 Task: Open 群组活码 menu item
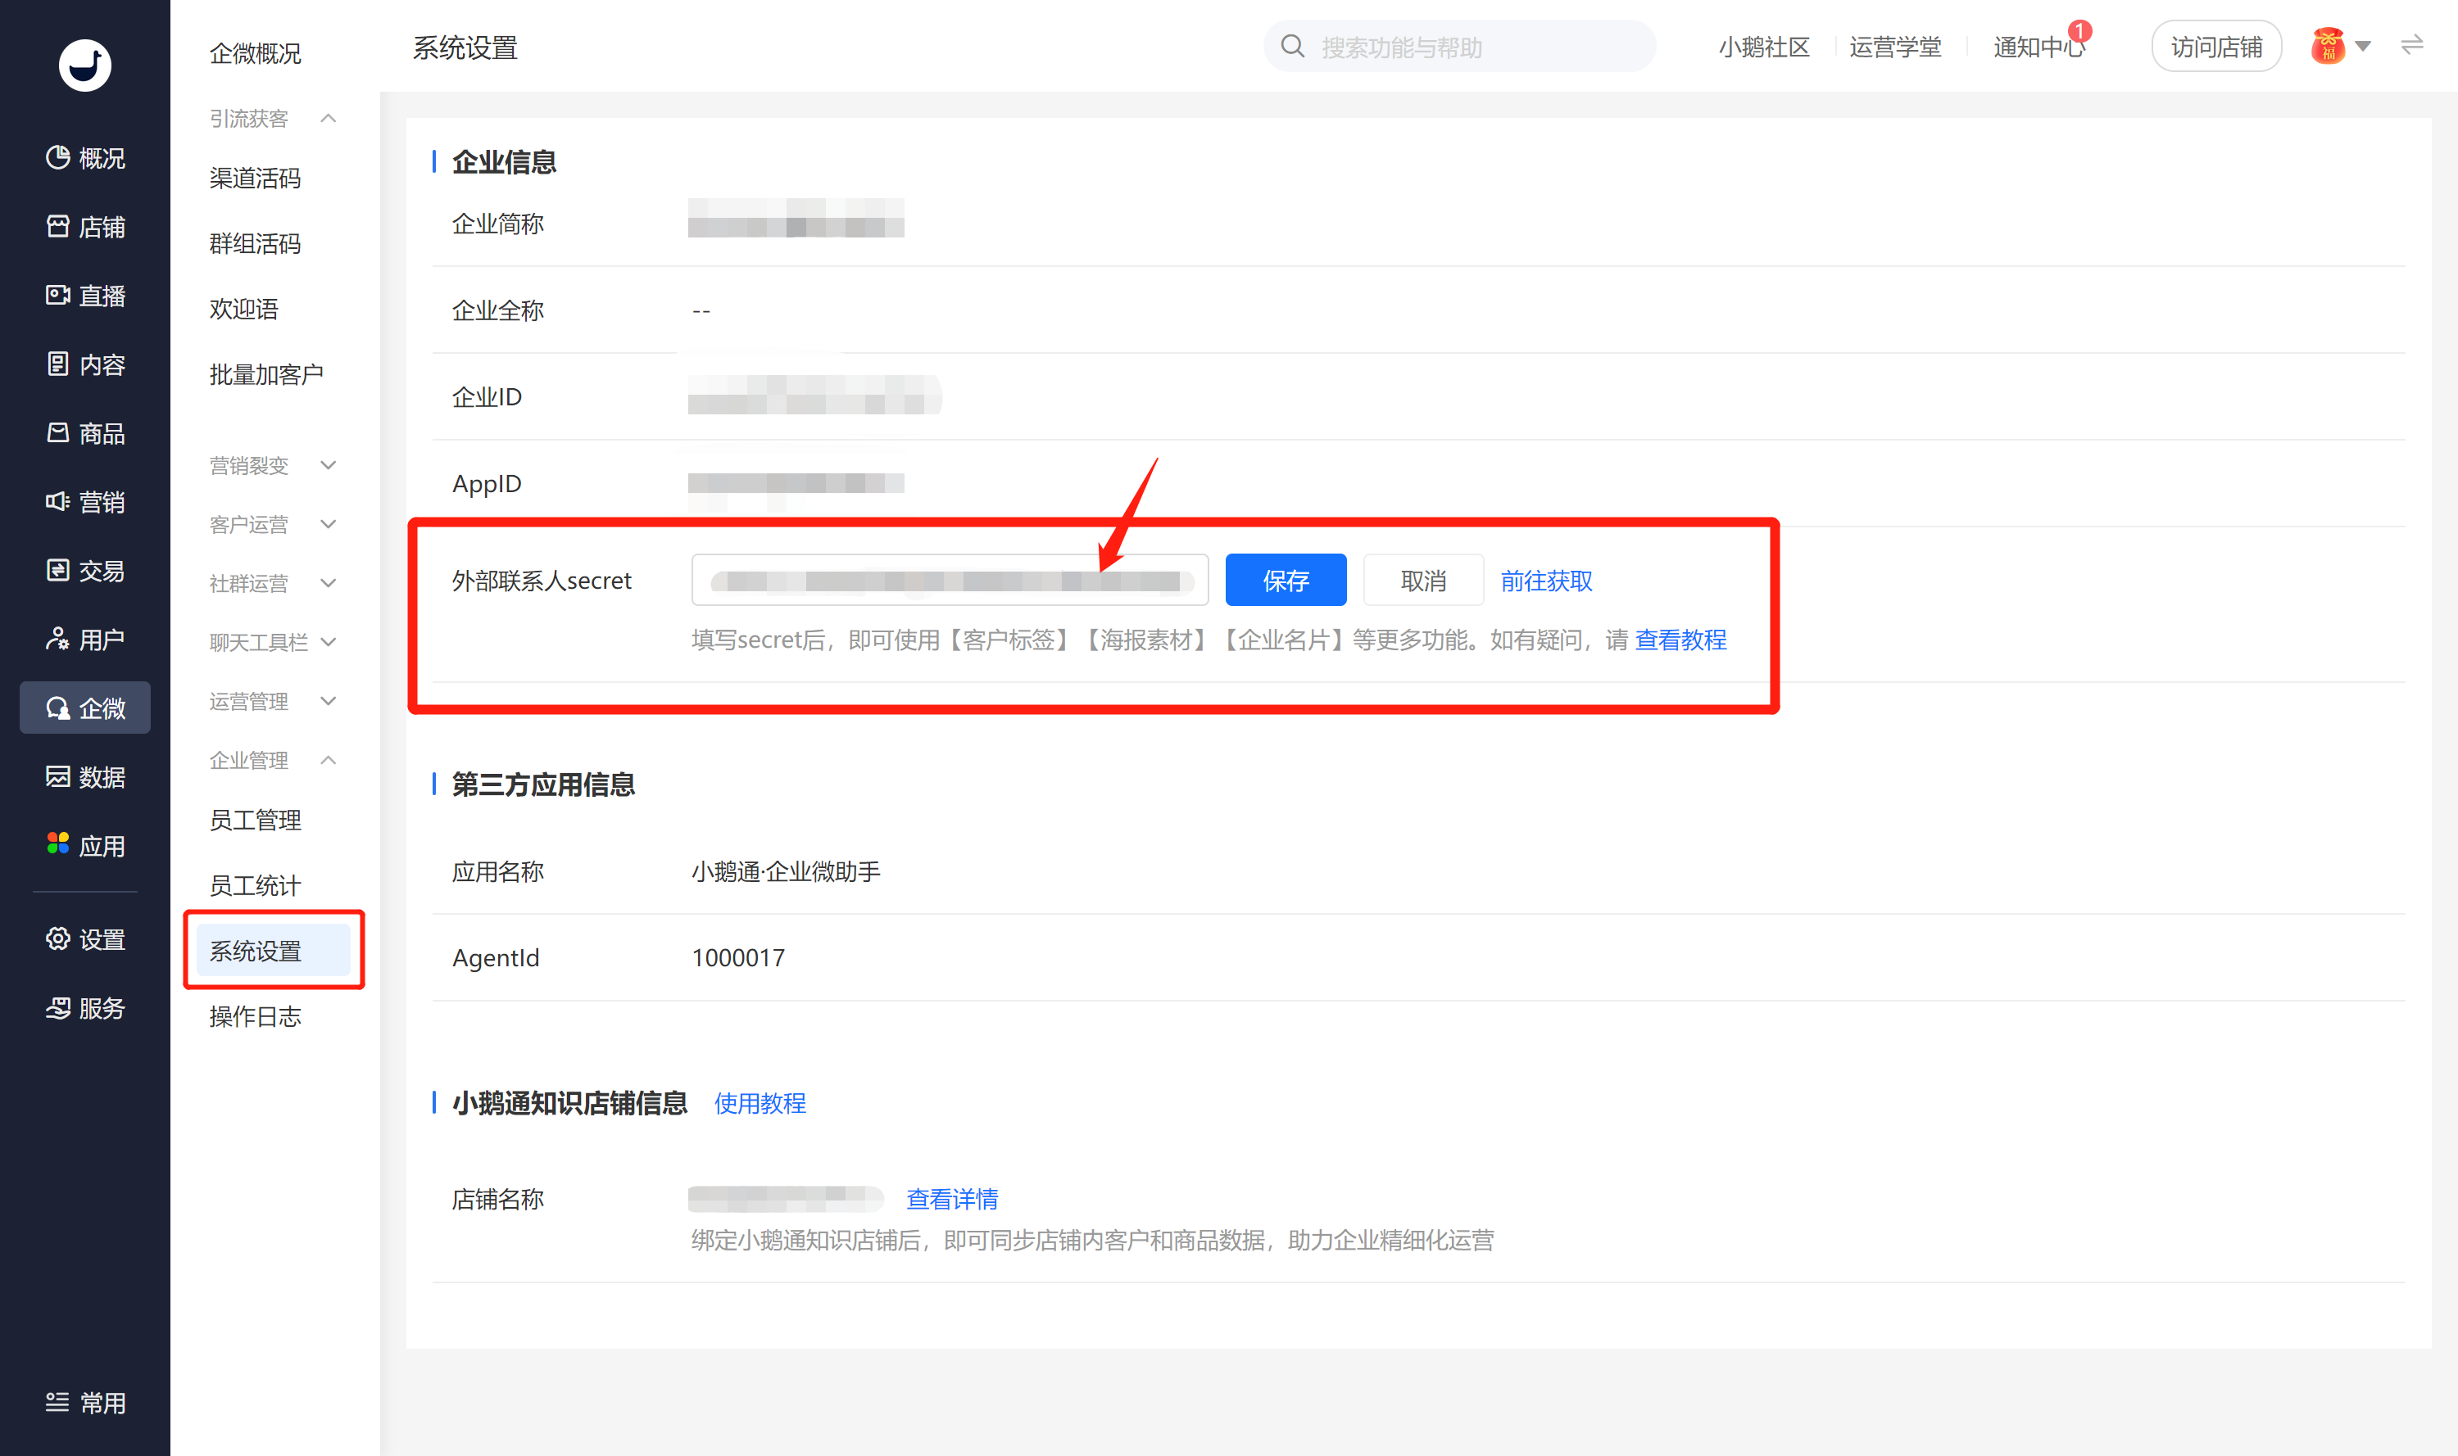(256, 243)
